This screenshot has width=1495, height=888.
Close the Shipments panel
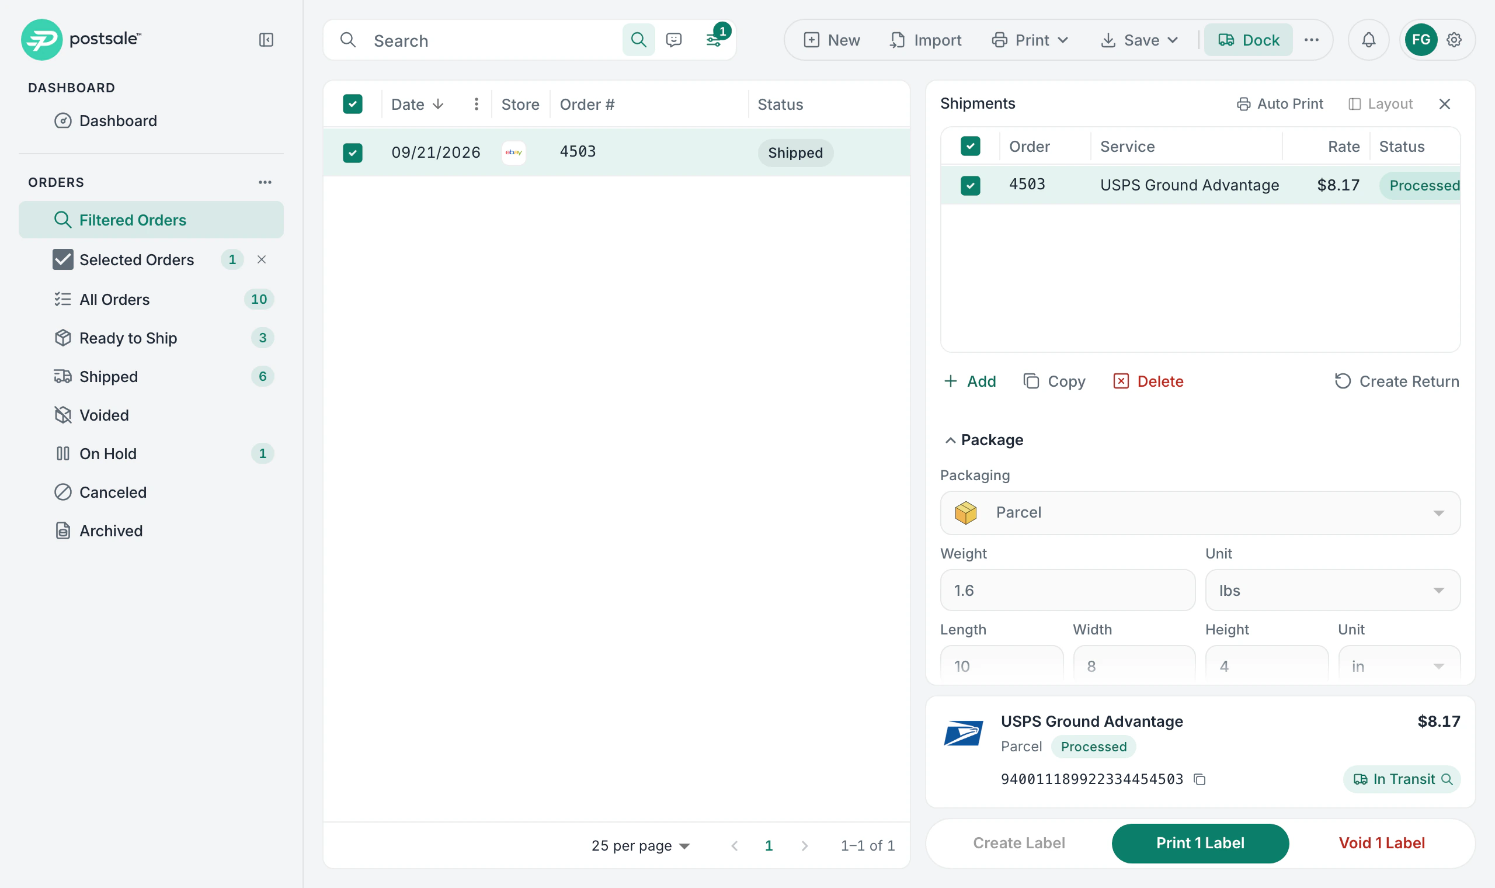[1445, 104]
